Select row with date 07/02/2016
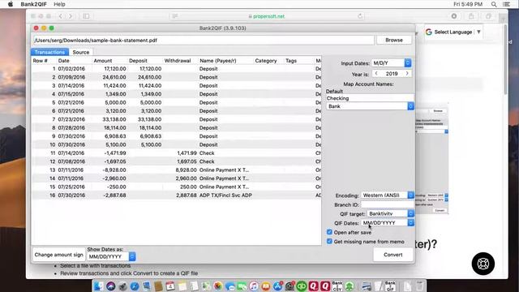Image resolution: width=519 pixels, height=292 pixels. pyautogui.click(x=177, y=69)
